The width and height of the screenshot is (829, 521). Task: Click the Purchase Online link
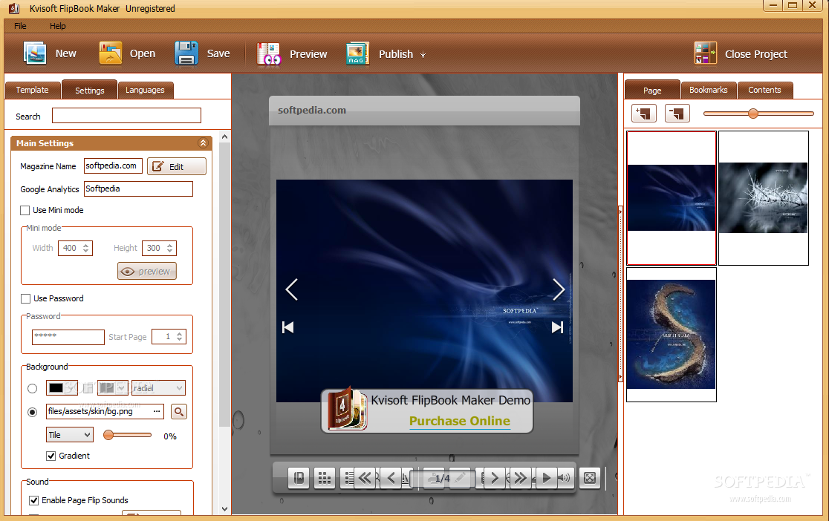pos(459,421)
